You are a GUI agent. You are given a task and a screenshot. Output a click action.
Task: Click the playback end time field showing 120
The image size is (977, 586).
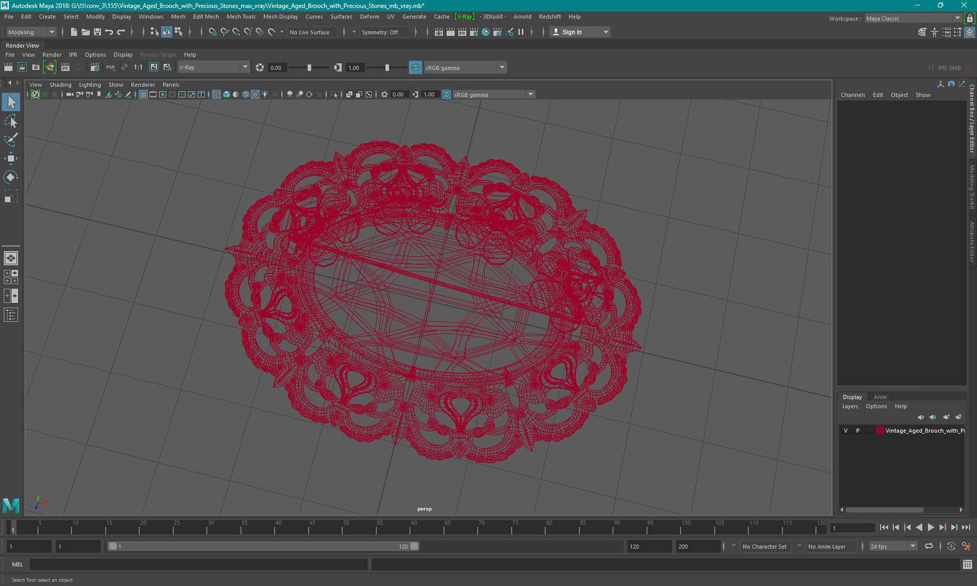(x=649, y=546)
